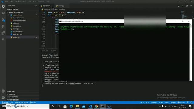Switch to the Output panel tab
194x109 pixels.
click(54, 51)
